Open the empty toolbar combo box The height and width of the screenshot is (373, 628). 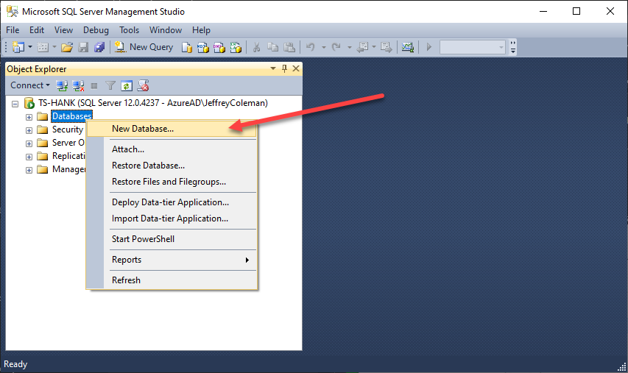472,47
